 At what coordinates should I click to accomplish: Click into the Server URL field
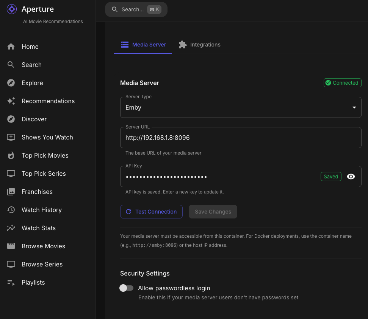[240, 138]
